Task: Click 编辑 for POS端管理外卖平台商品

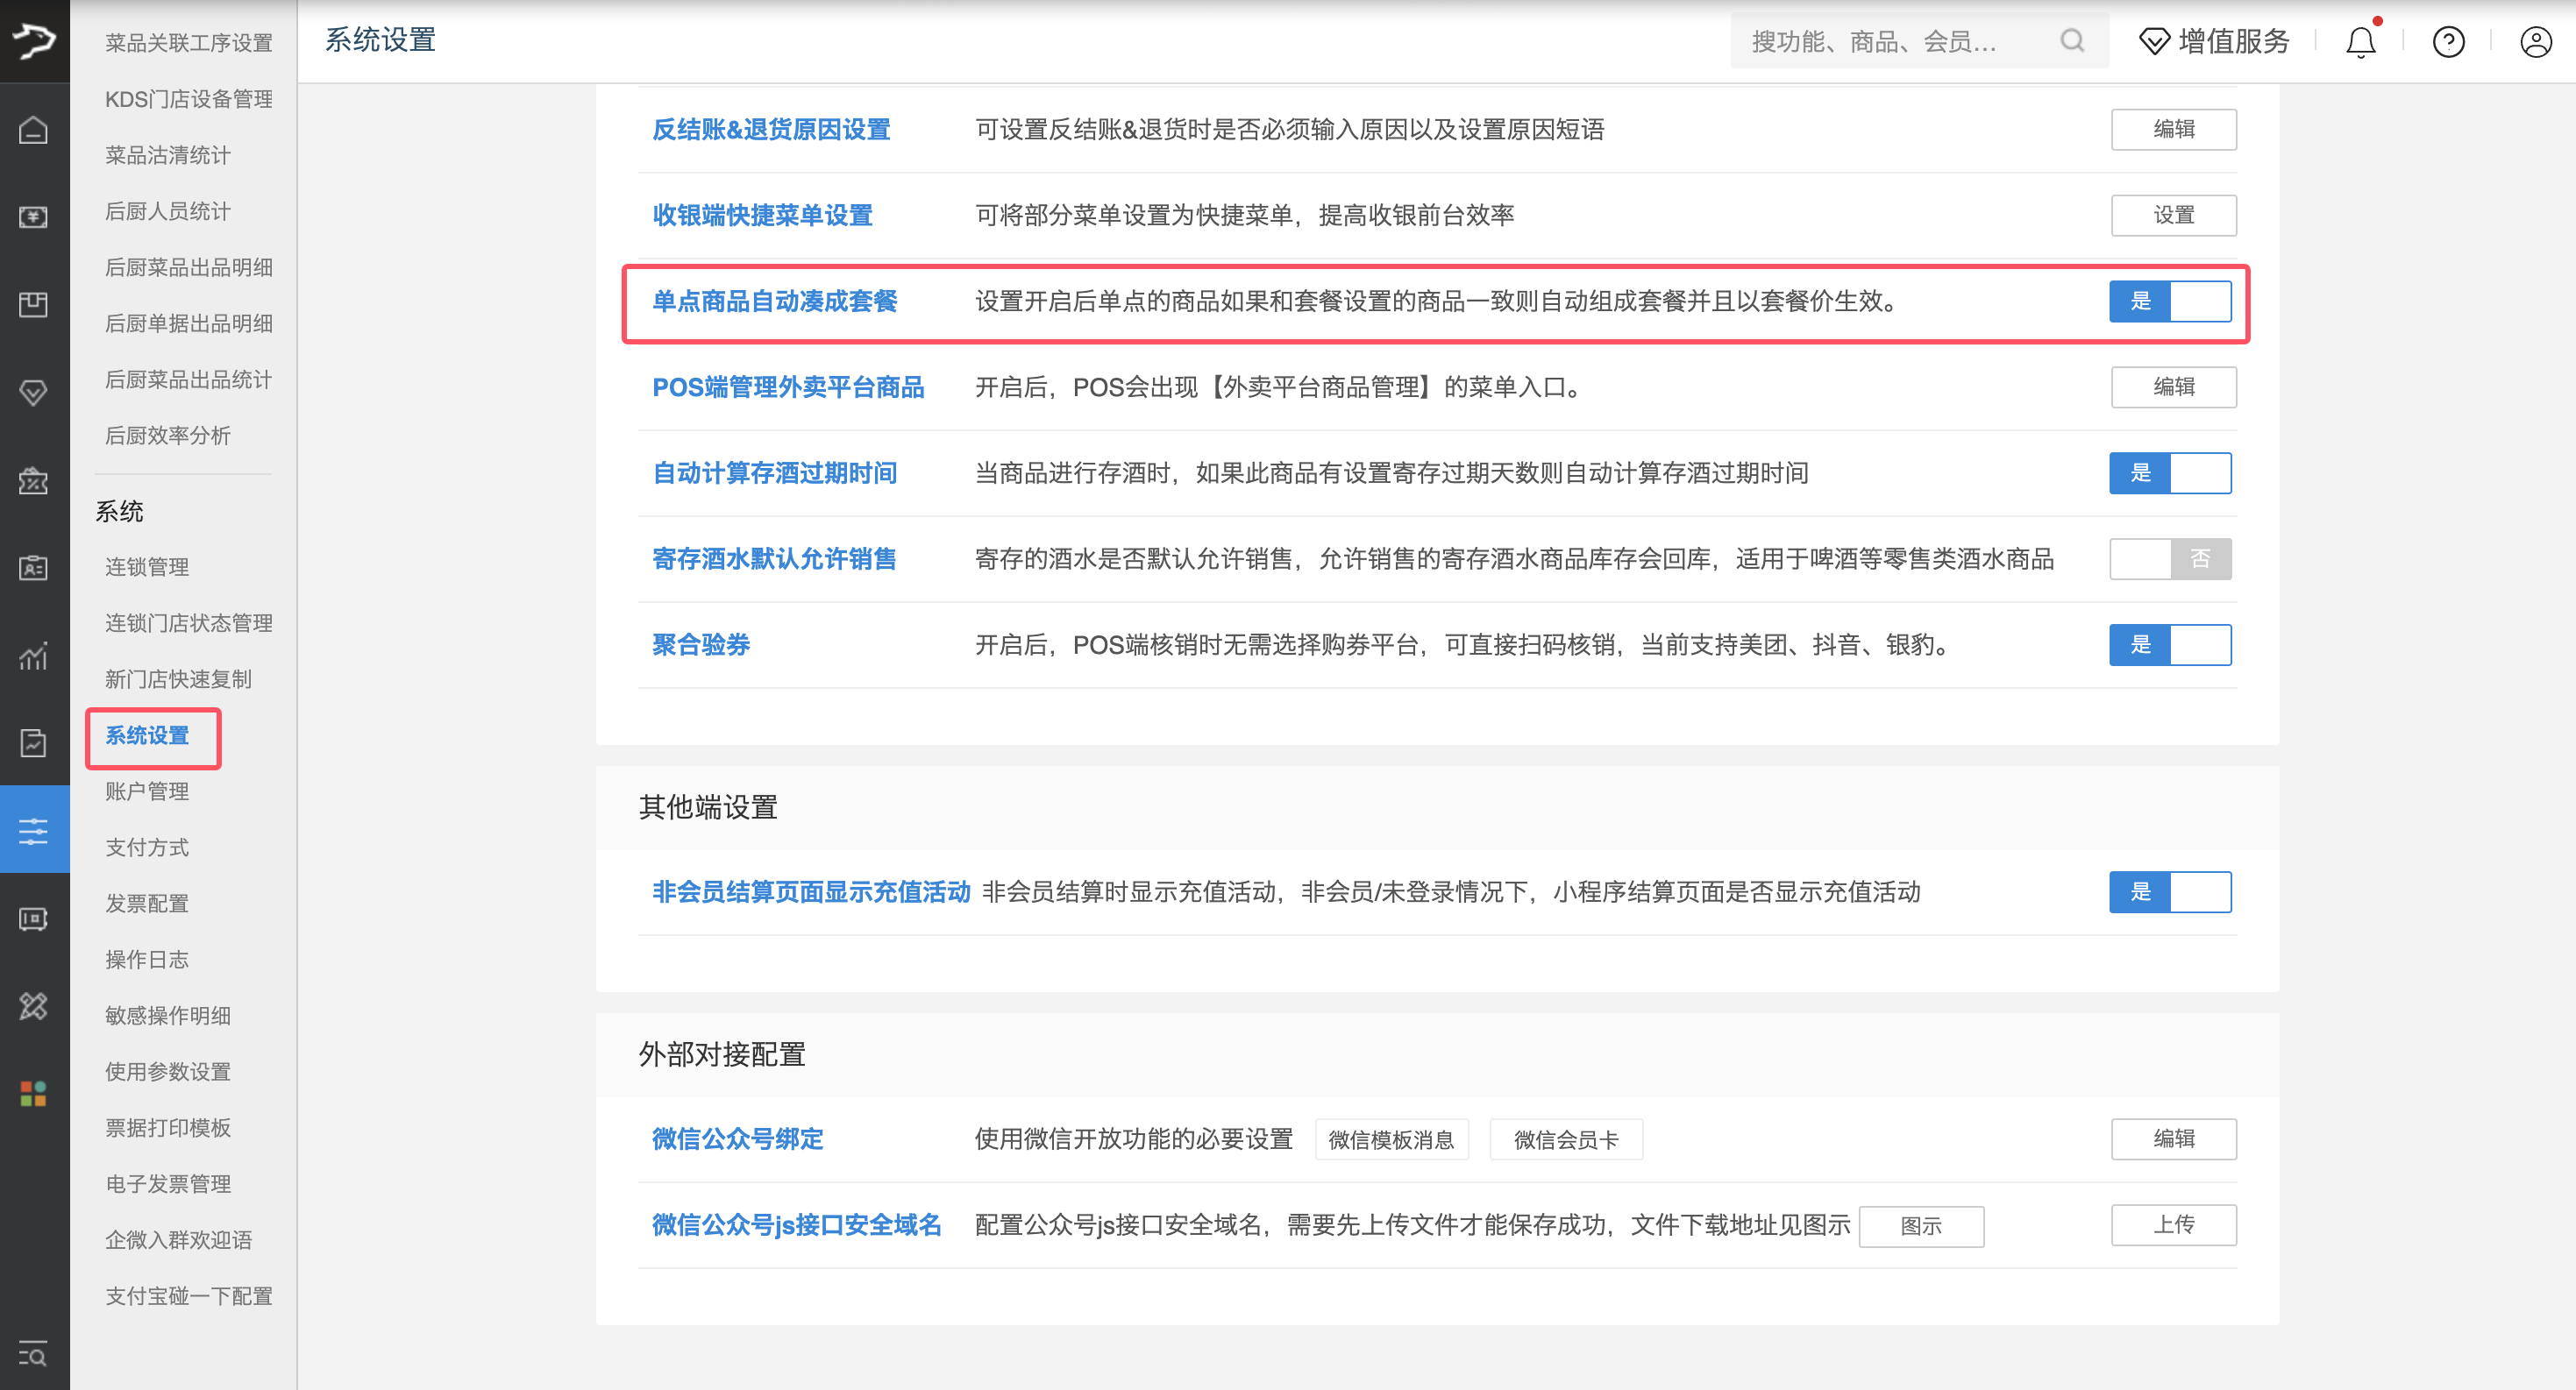Action: pyautogui.click(x=2174, y=387)
